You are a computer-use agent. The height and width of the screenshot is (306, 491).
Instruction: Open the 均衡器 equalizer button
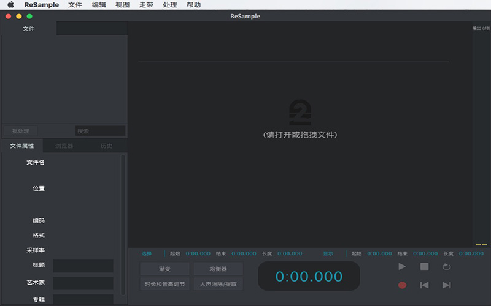click(x=218, y=269)
